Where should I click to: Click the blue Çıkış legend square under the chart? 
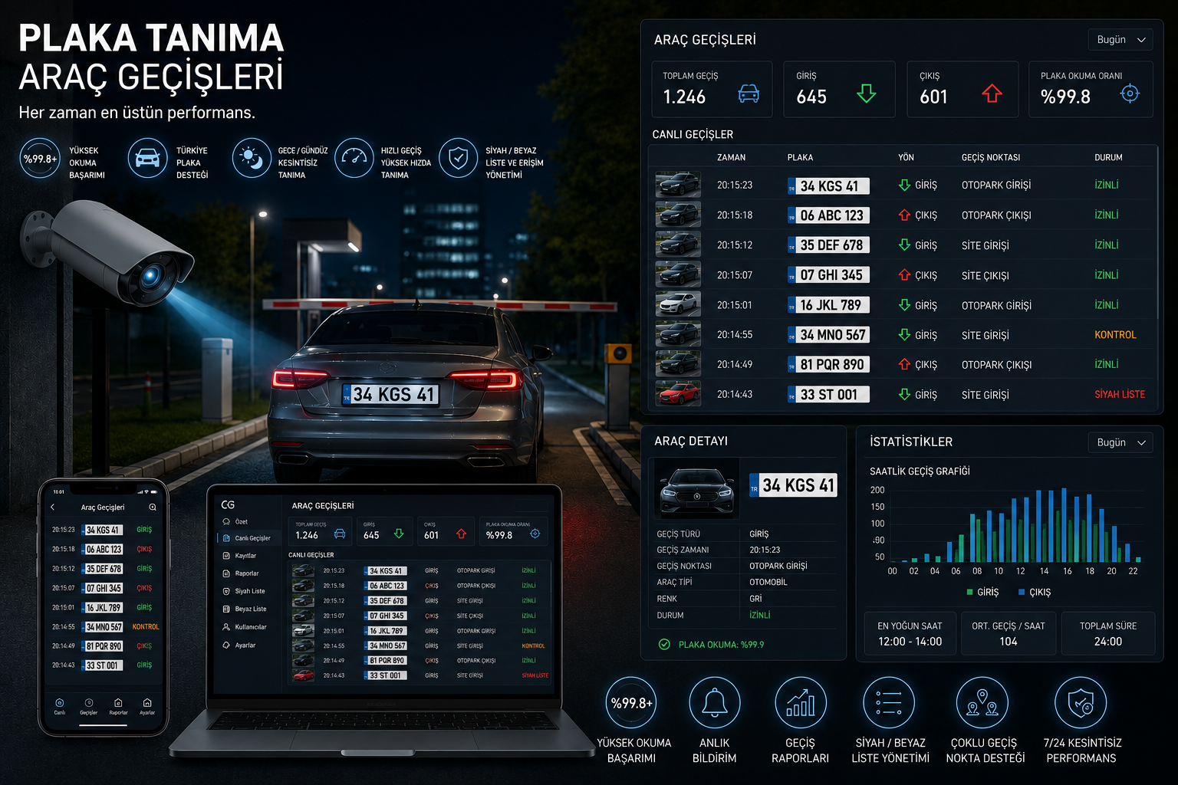coord(1022,592)
